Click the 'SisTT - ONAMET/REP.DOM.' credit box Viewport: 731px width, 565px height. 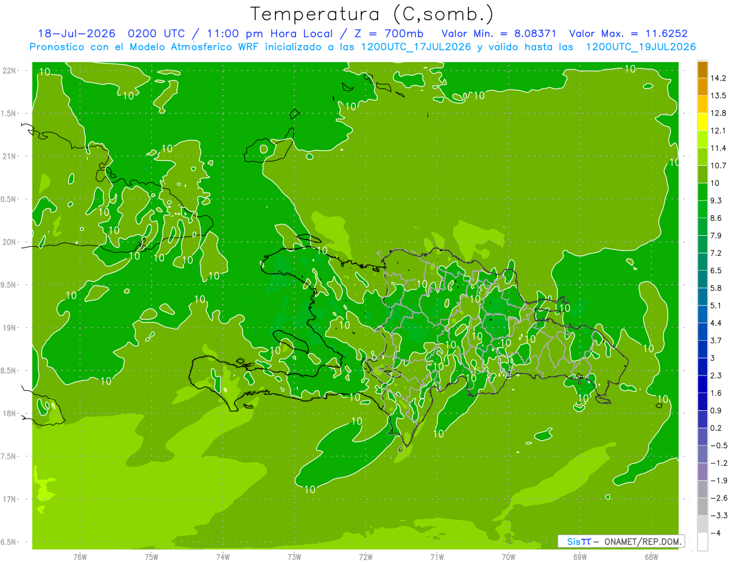click(621, 541)
